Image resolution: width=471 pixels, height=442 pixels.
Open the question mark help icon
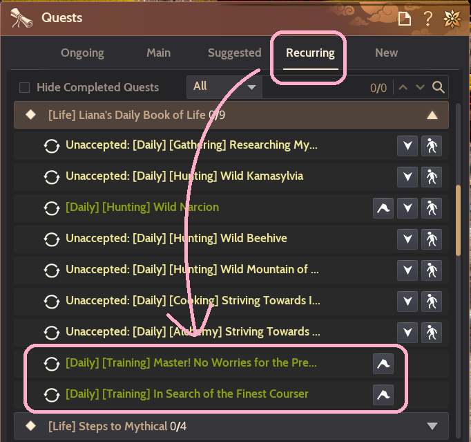[428, 19]
